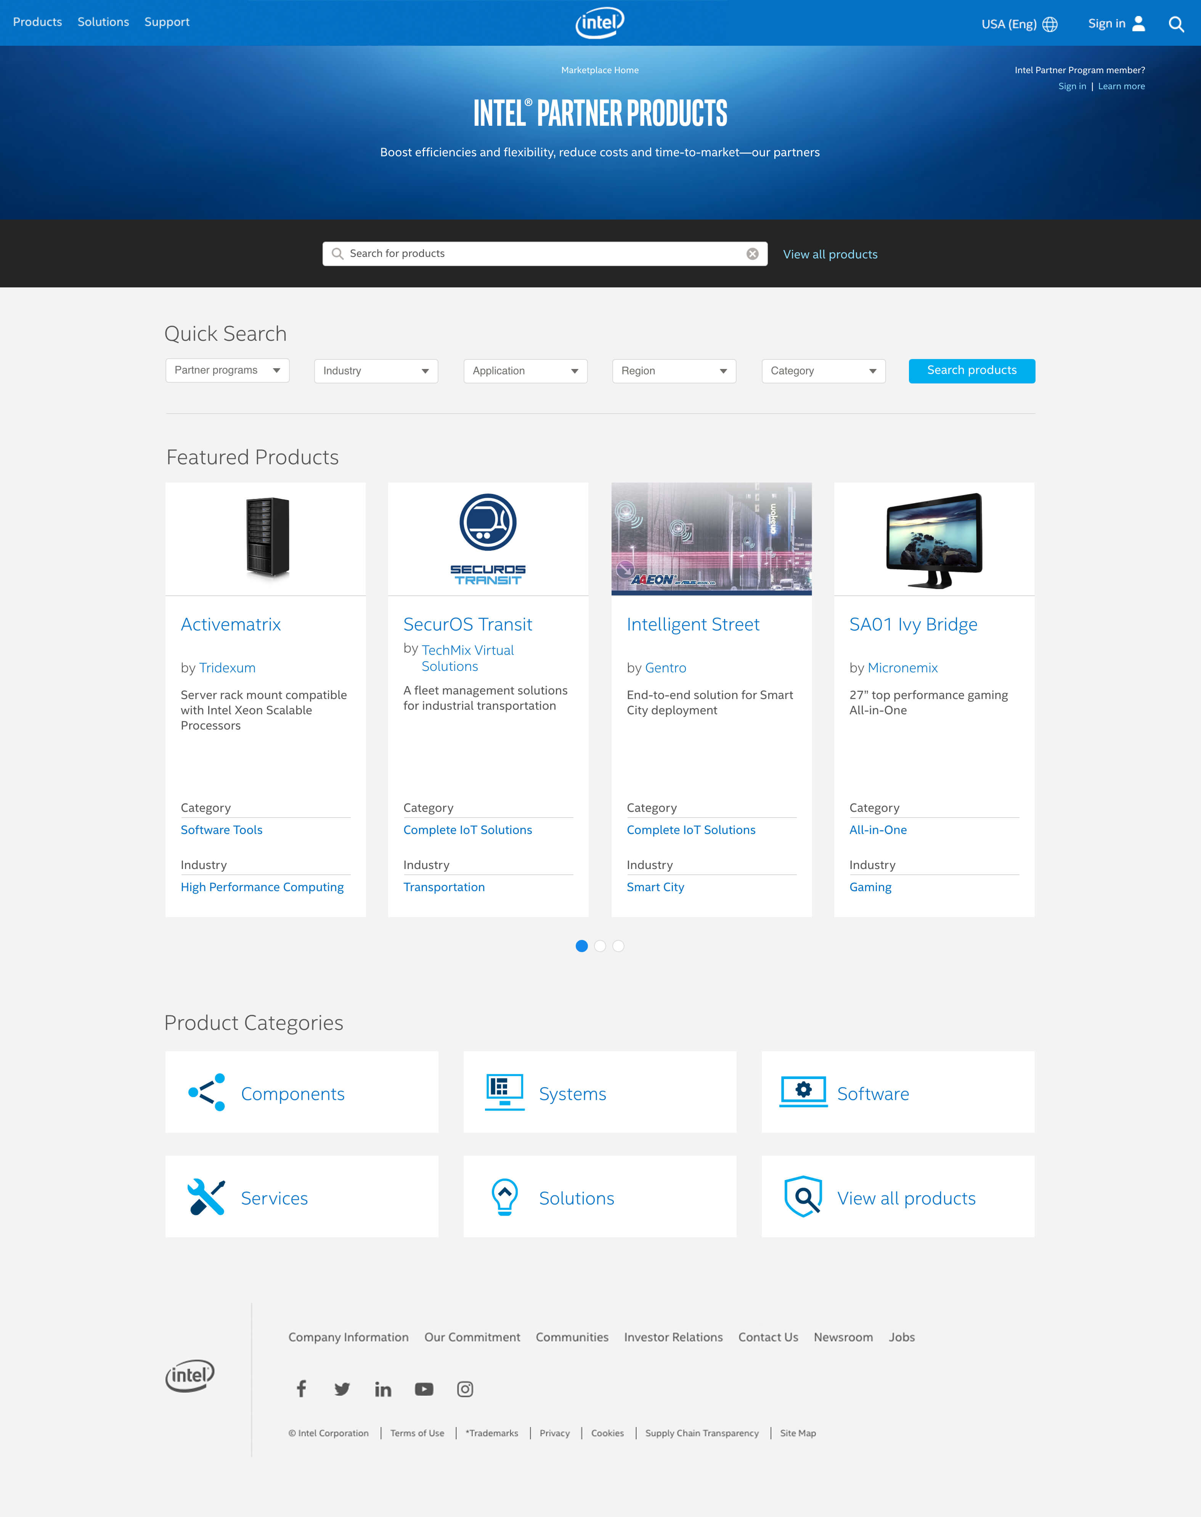Open the Intelligent Street AAEON image
The image size is (1201, 1517).
point(711,539)
